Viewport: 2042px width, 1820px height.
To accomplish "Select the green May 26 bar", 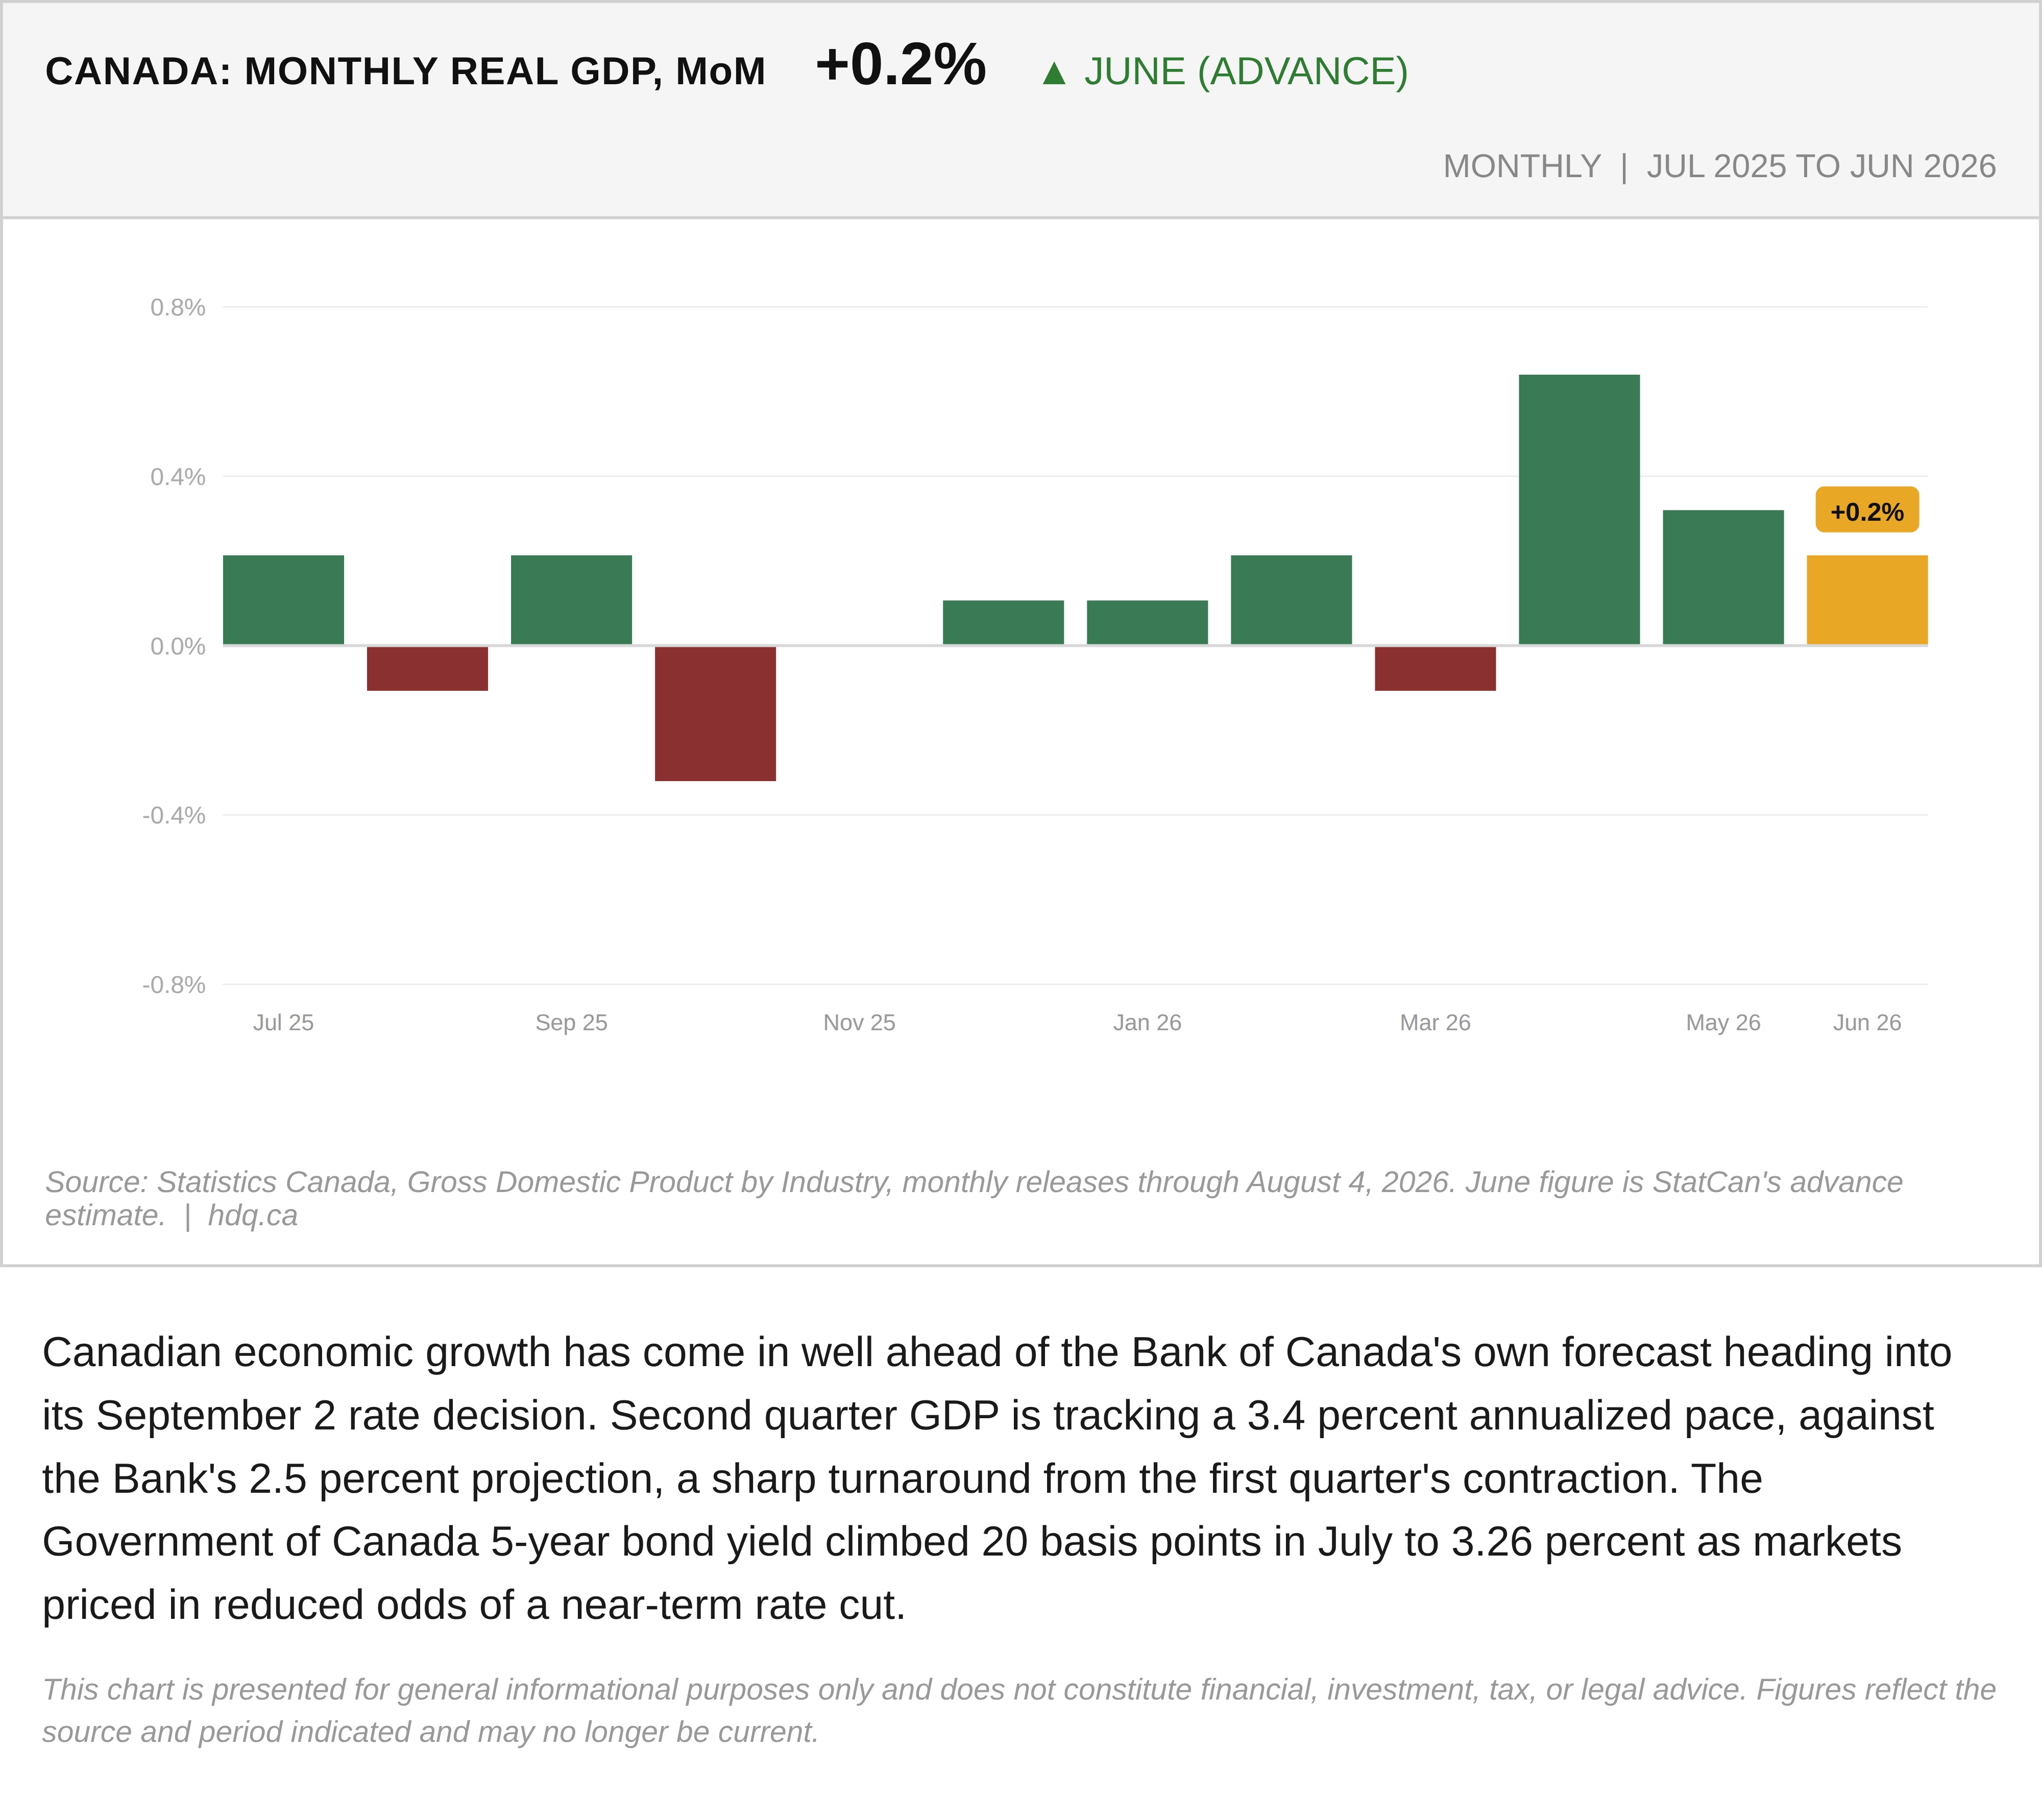I will pyautogui.click(x=1722, y=578).
